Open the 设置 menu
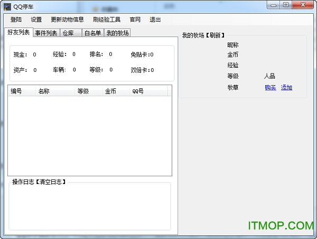 tap(36, 20)
